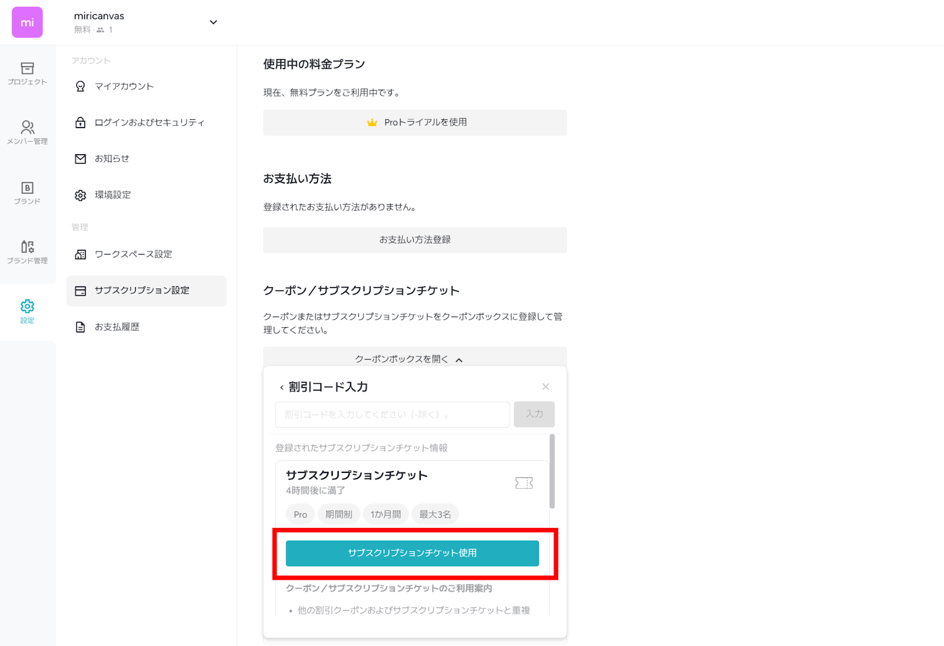Open the マイアカウント menu item
This screenshot has width=944, height=646.
click(x=146, y=86)
